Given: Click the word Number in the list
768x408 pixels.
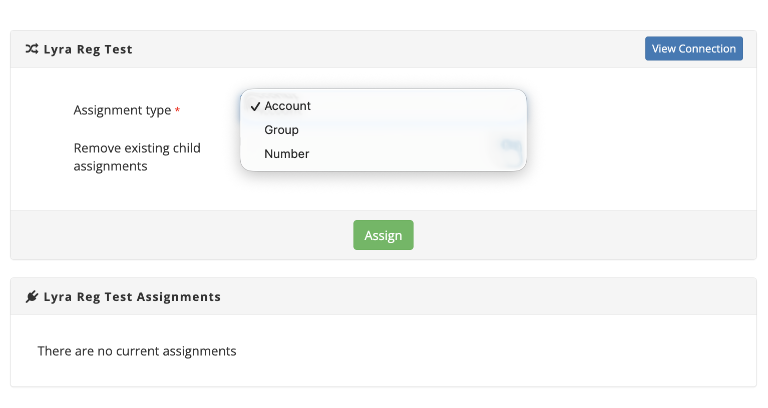Looking at the screenshot, I should (x=287, y=154).
